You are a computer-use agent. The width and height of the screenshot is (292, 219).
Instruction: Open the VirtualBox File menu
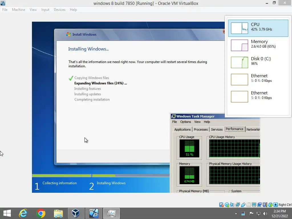point(5,9)
